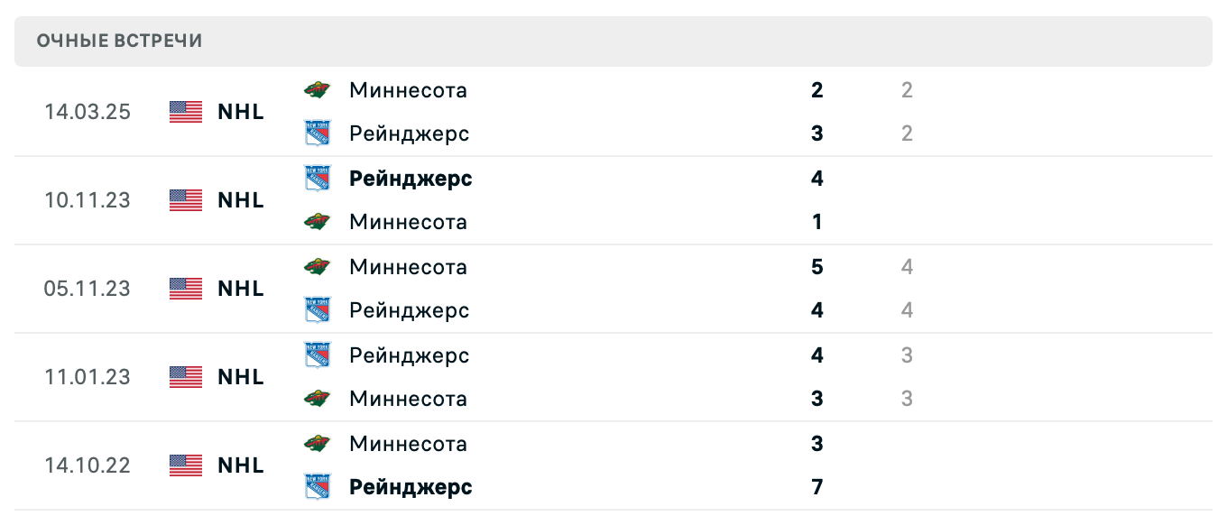The image size is (1227, 525).
Task: Select Миннесота team name in 14.03.25 match
Action: [x=408, y=90]
